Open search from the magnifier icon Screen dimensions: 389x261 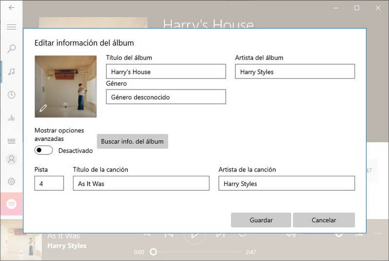click(x=11, y=49)
